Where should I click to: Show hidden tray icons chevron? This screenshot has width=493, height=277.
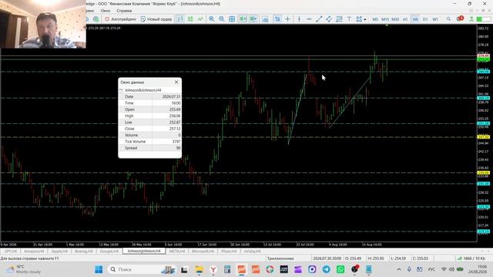[399, 269]
